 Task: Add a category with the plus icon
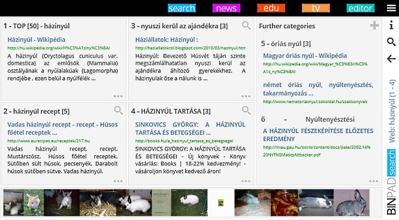374,25
